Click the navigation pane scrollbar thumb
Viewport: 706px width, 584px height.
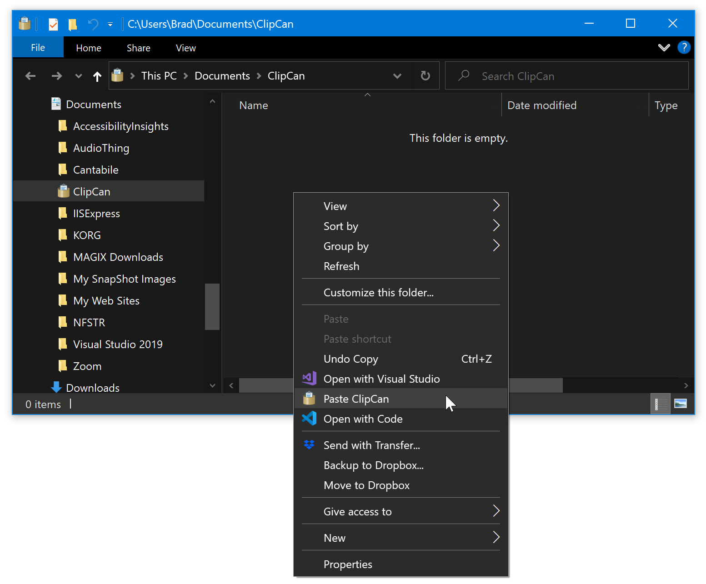pos(212,307)
